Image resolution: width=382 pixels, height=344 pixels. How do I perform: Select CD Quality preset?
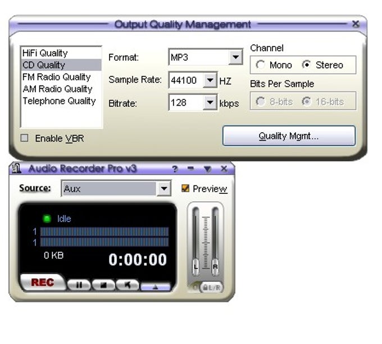(x=61, y=65)
